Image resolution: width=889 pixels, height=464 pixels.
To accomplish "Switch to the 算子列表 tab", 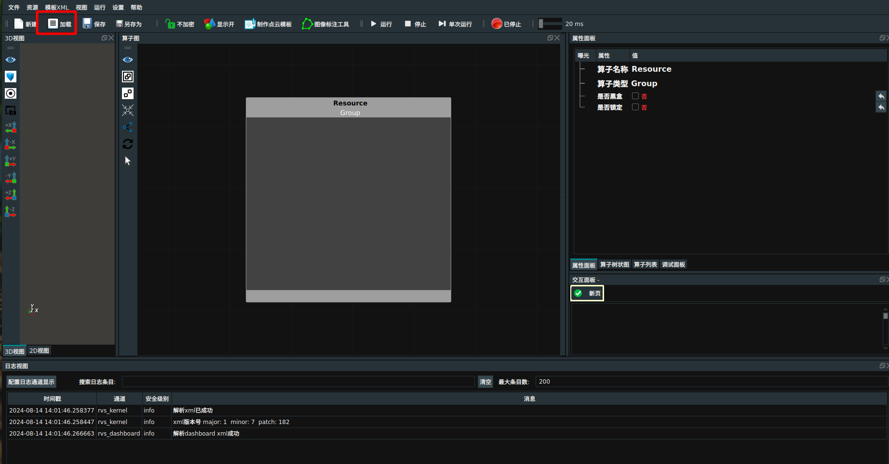I will (646, 264).
